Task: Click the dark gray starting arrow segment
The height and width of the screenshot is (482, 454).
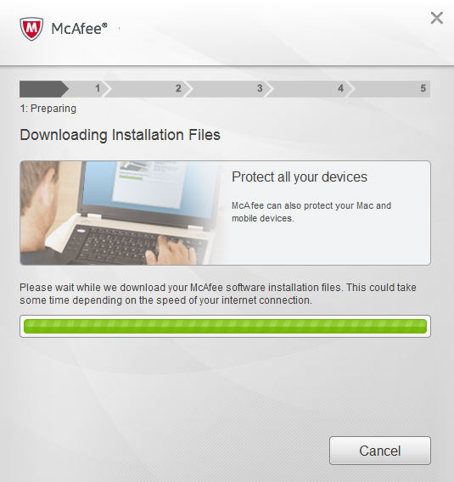Action: pyautogui.click(x=44, y=89)
